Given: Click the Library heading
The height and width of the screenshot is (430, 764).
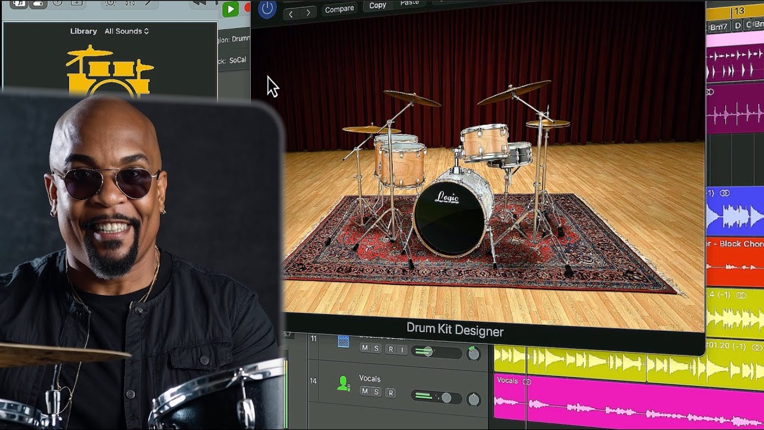Looking at the screenshot, I should [x=84, y=31].
